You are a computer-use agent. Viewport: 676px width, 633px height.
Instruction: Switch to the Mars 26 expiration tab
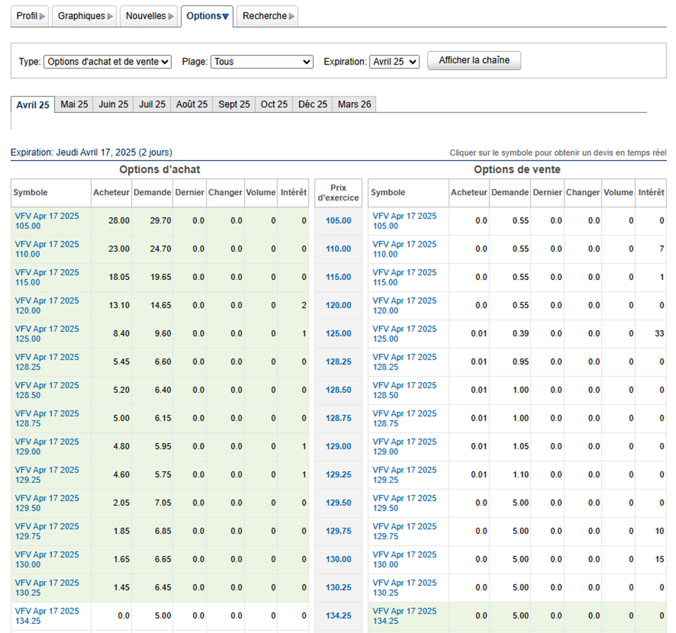354,105
